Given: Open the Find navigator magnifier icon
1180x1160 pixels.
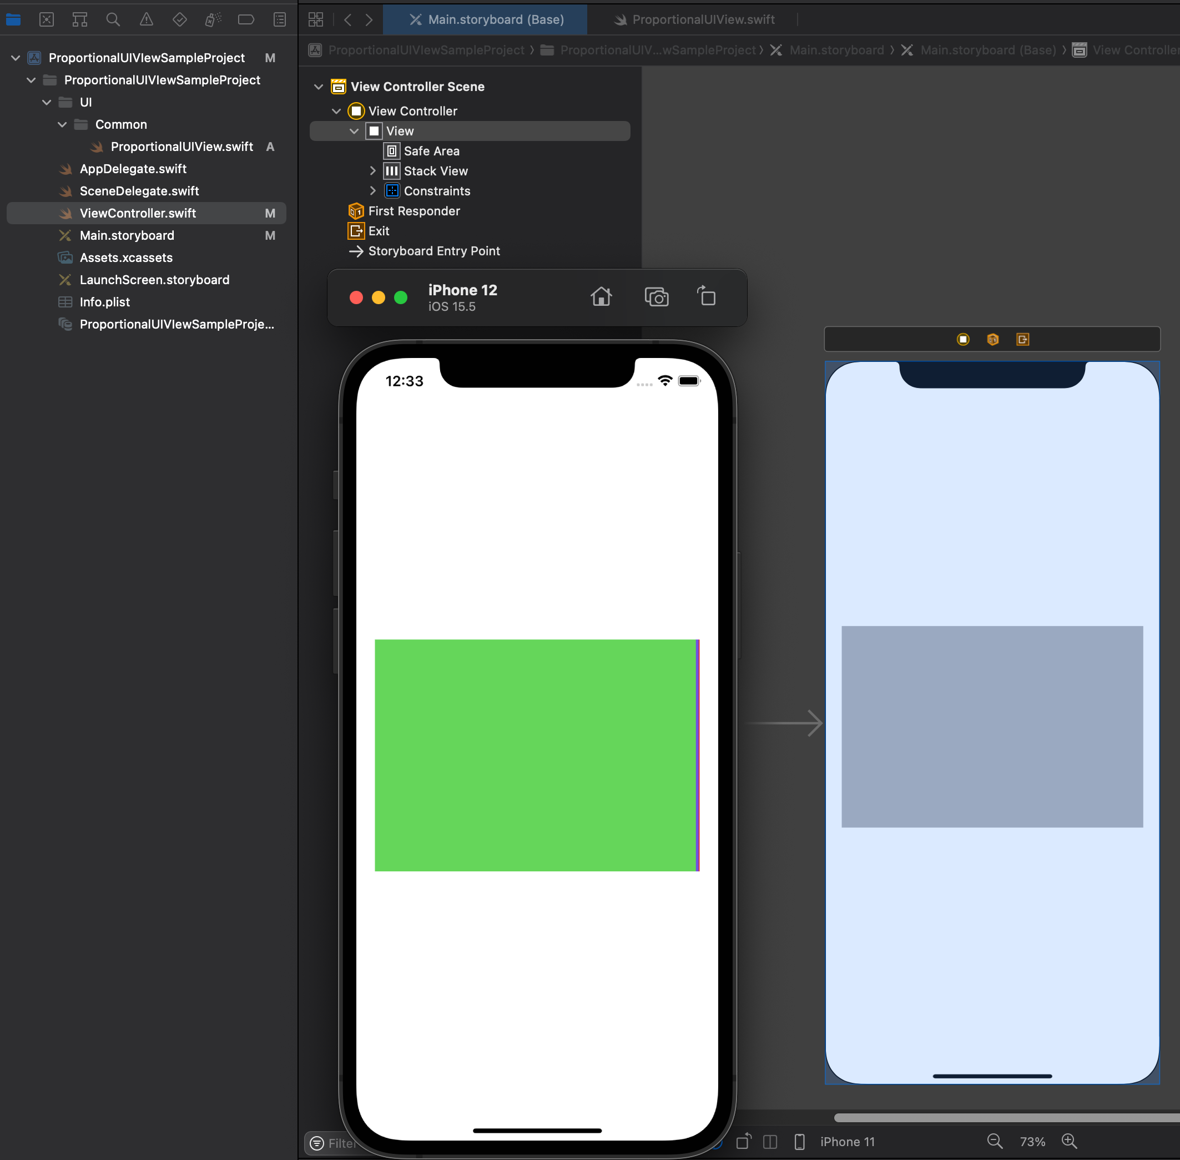Looking at the screenshot, I should click(113, 19).
